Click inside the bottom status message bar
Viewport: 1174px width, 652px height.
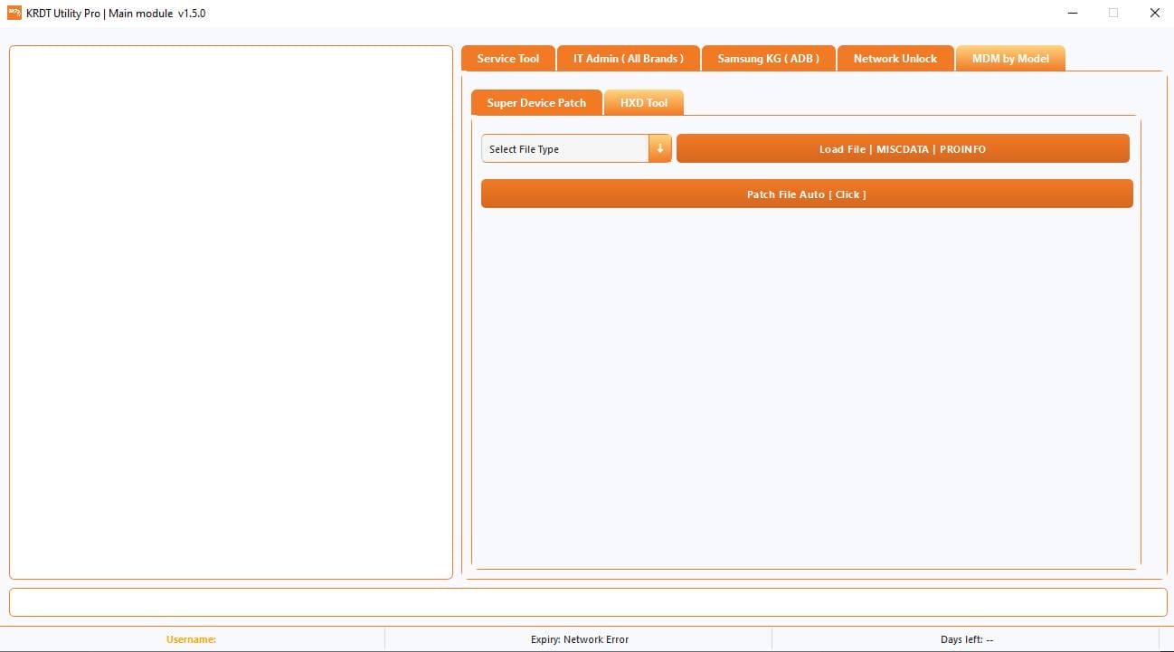pos(587,601)
